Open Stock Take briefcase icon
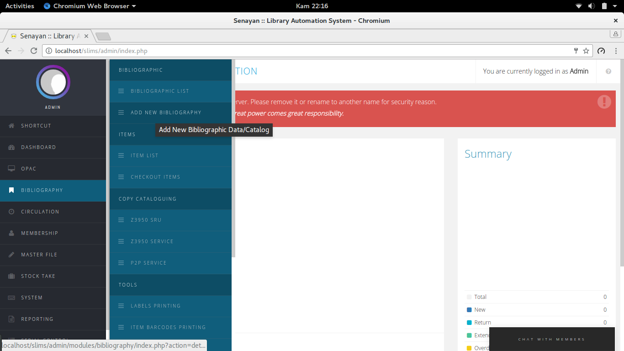This screenshot has height=351, width=624. coord(11,276)
